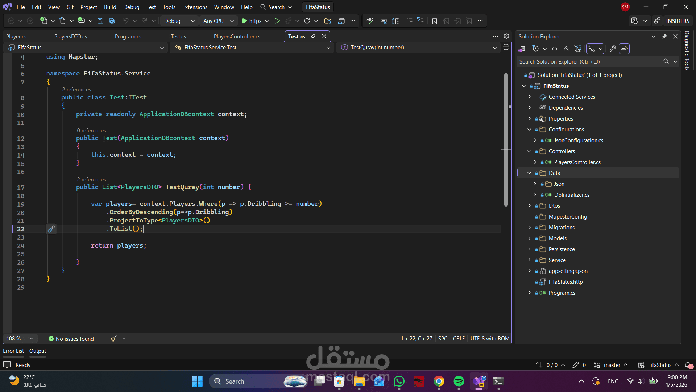696x392 pixels.
Task: Open Solution Explorer Properties wrench icon
Action: point(613,49)
